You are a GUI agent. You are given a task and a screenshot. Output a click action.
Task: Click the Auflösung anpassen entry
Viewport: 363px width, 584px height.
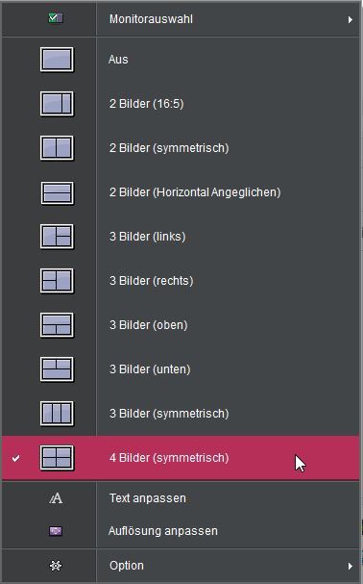pyautogui.click(x=181, y=531)
